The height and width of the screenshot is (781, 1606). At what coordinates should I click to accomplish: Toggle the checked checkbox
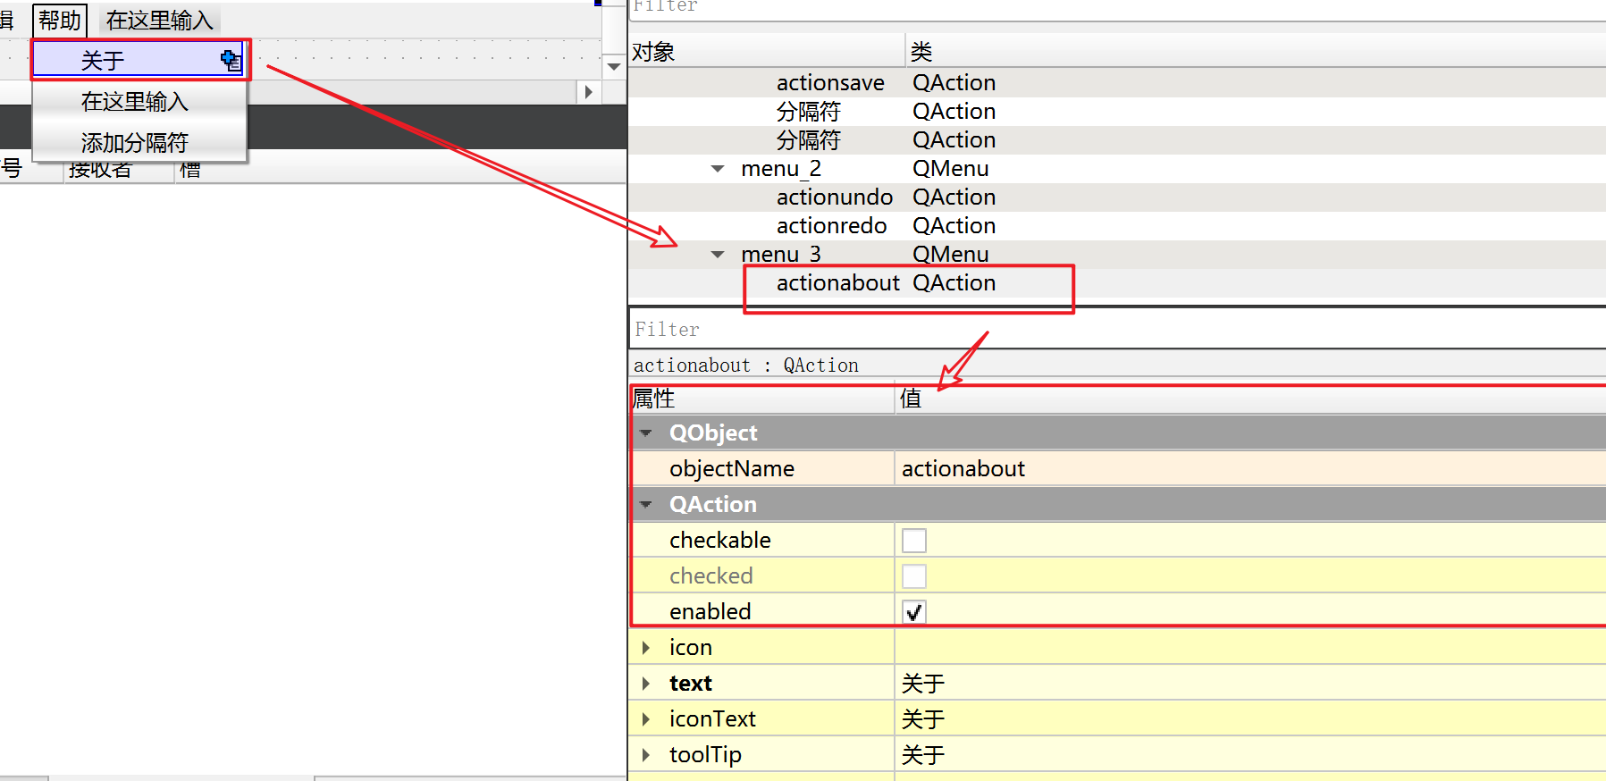(914, 576)
